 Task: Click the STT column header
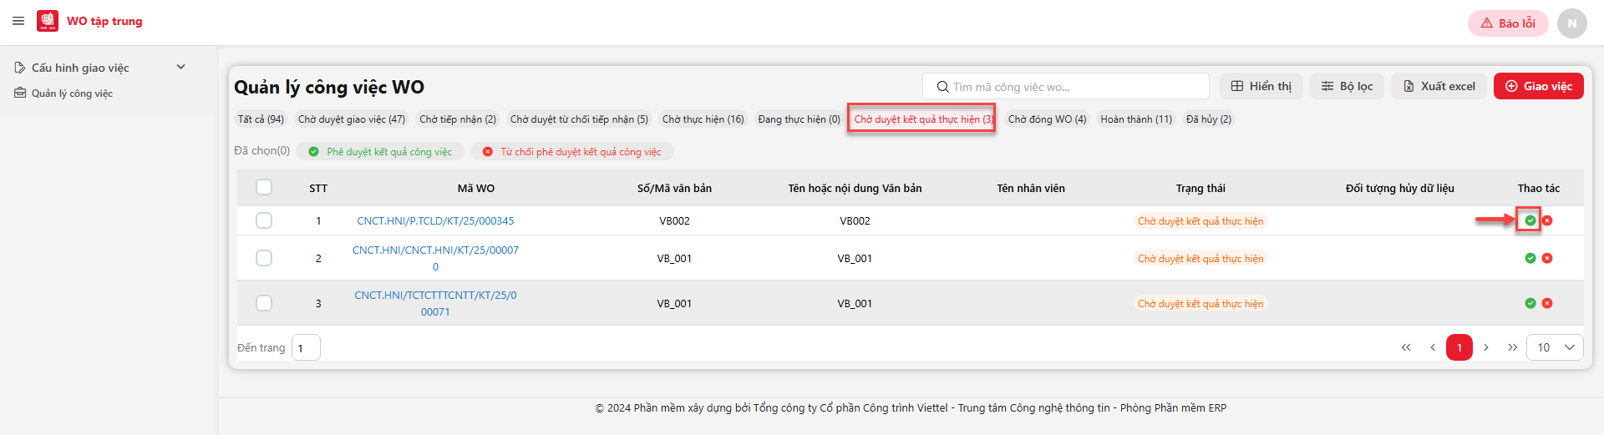point(318,189)
